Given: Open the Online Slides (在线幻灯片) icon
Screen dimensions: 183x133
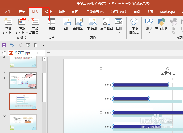Looking at the screenshot, I should click(x=22, y=21).
